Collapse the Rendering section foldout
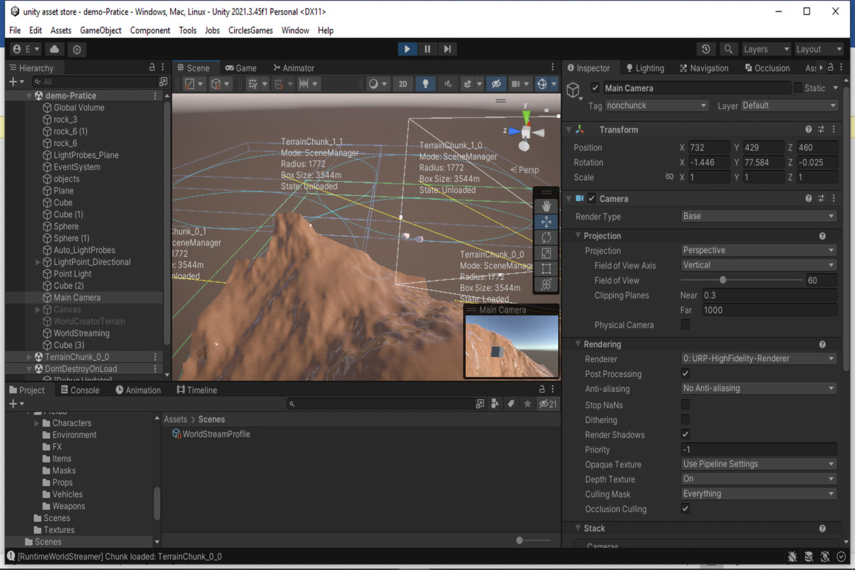The height and width of the screenshot is (570, 855). click(x=577, y=344)
